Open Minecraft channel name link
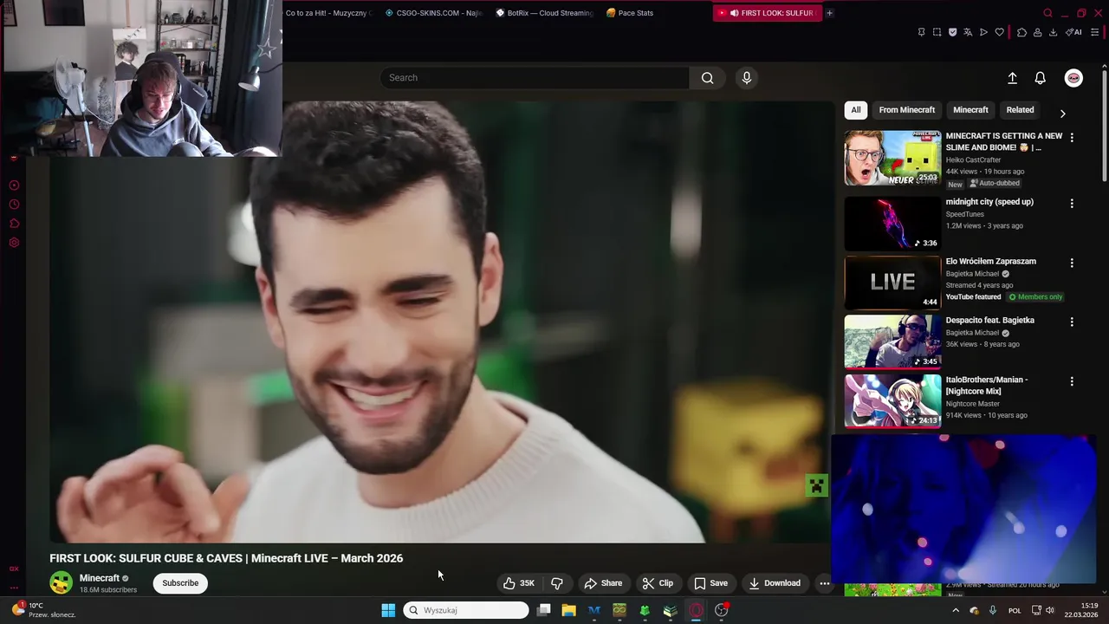 tap(100, 578)
